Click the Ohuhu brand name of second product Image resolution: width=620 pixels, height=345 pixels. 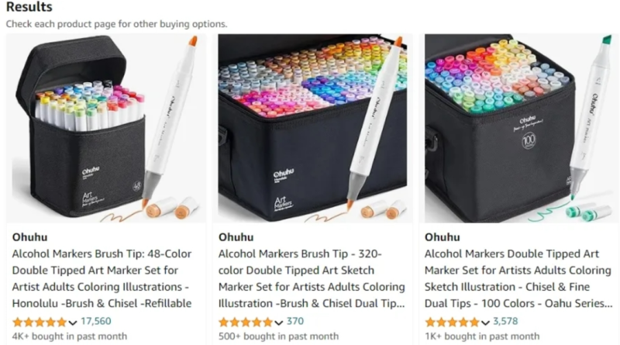pyautogui.click(x=236, y=237)
